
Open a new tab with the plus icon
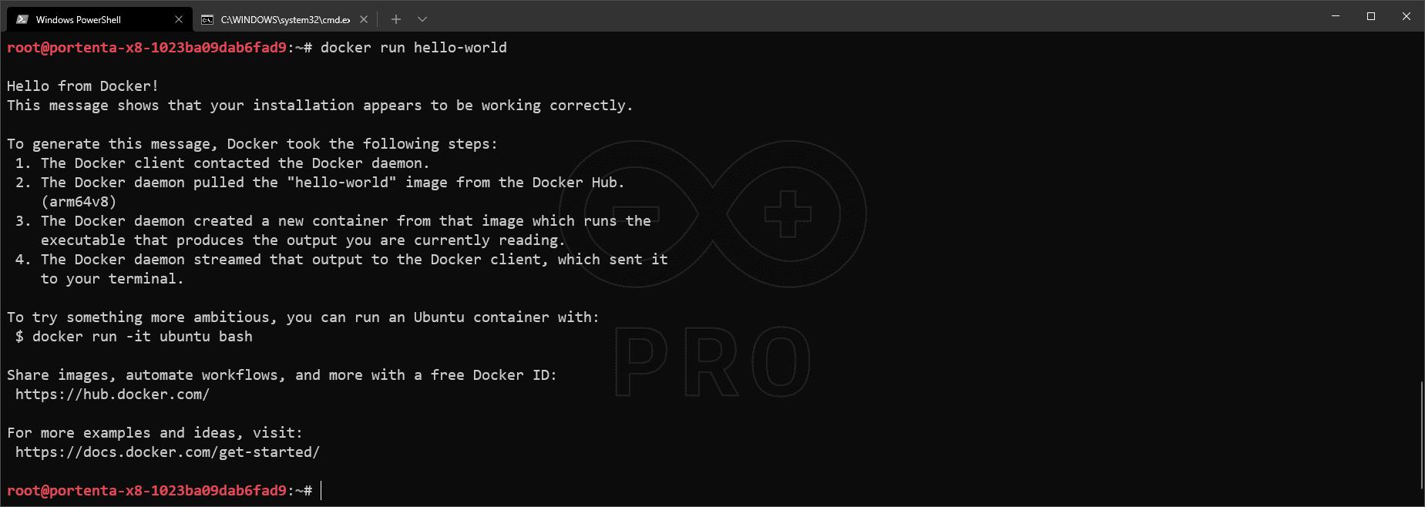(x=396, y=19)
